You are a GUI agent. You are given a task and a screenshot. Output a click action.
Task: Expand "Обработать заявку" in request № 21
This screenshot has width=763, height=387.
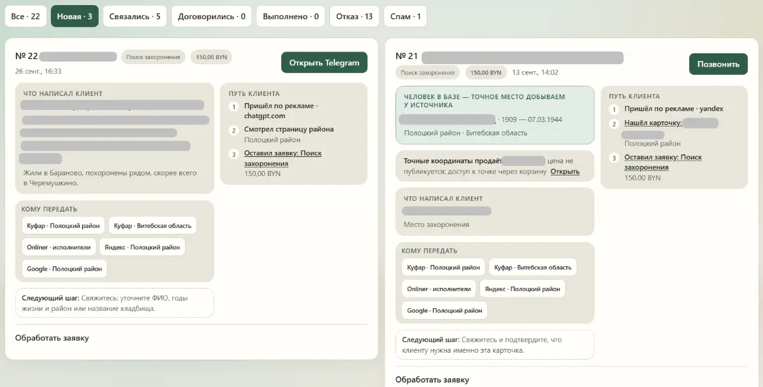(432, 380)
